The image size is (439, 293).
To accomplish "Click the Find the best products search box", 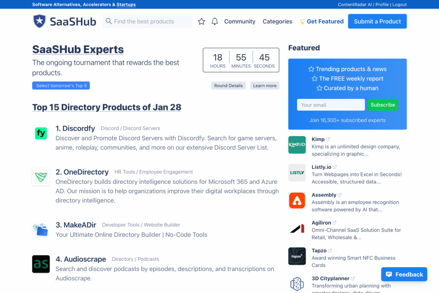I will point(147,21).
